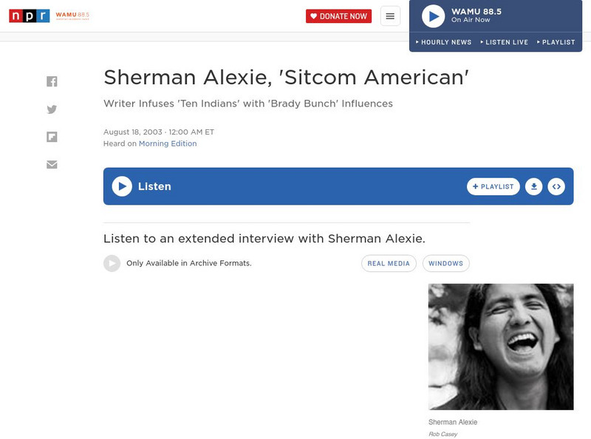Play the archive-format interview clip
Image resolution: width=591 pixels, height=439 pixels.
(x=112, y=262)
